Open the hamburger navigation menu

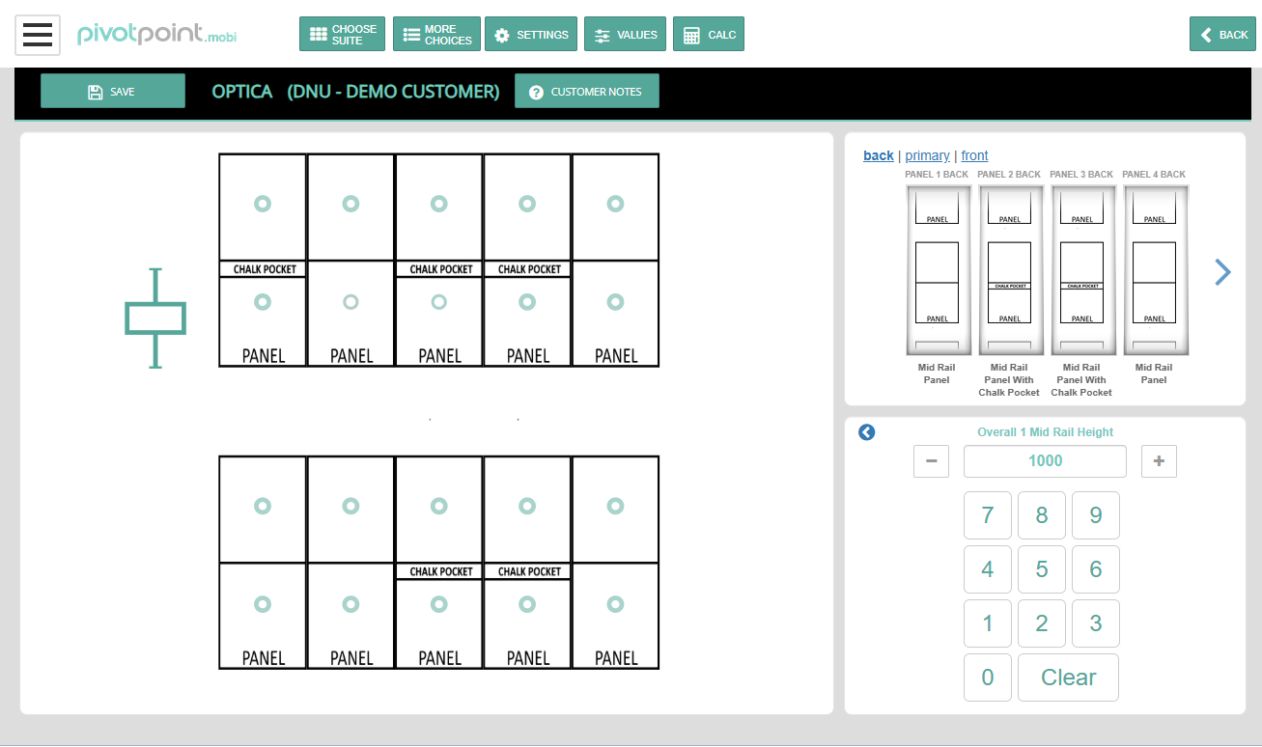(37, 34)
